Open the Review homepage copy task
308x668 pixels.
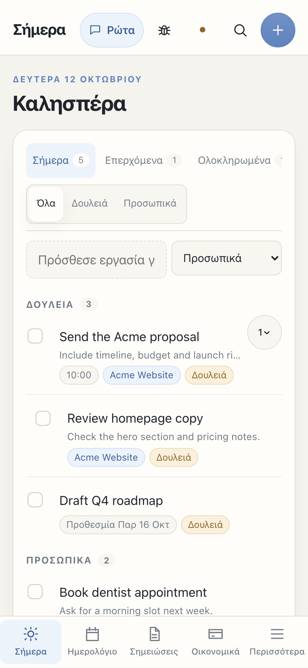click(135, 419)
